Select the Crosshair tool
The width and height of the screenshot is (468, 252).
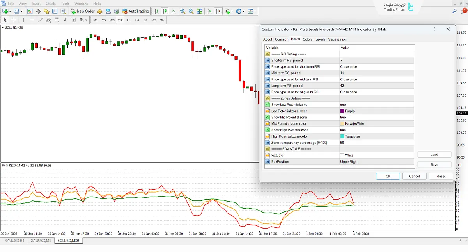[14, 20]
